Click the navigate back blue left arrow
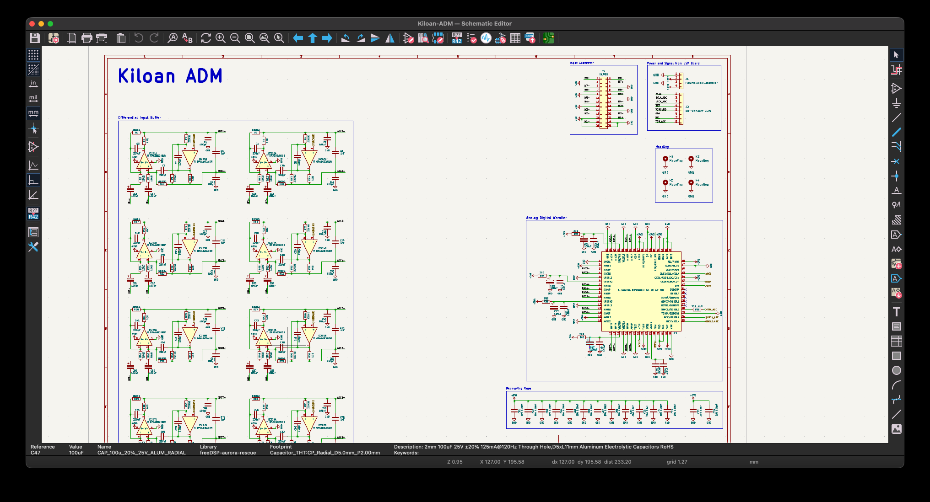 [298, 38]
